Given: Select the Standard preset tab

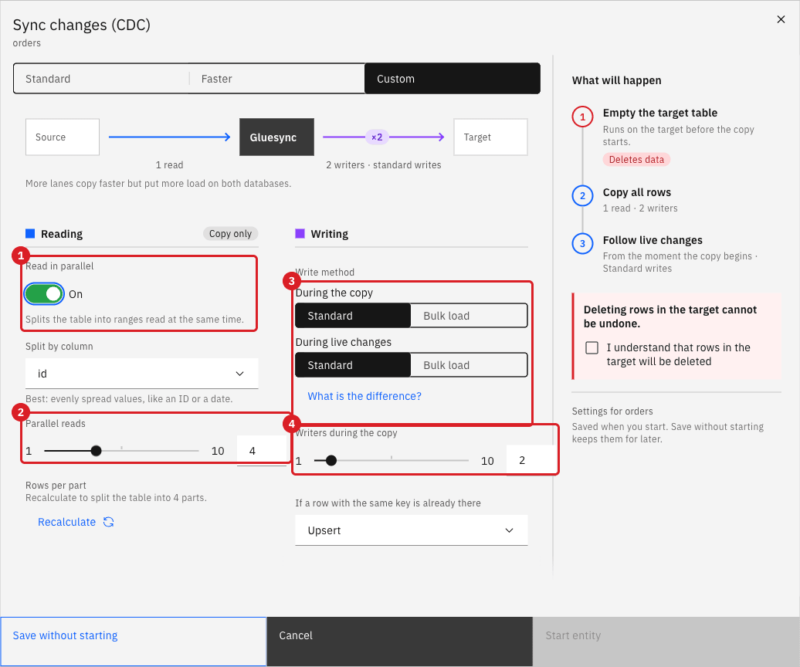Looking at the screenshot, I should coord(101,79).
